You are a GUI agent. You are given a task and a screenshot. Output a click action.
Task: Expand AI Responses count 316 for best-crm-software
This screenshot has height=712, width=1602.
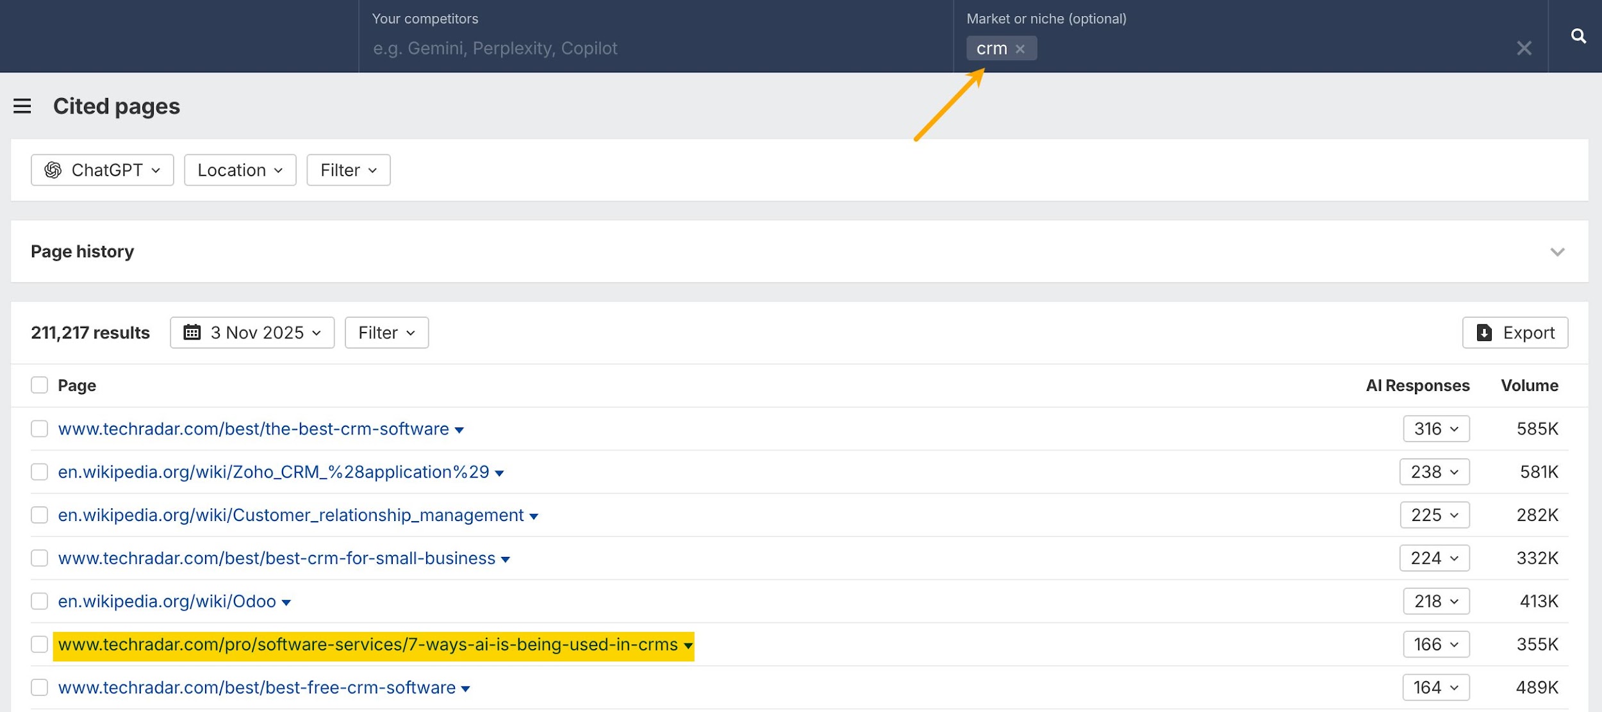click(1436, 429)
